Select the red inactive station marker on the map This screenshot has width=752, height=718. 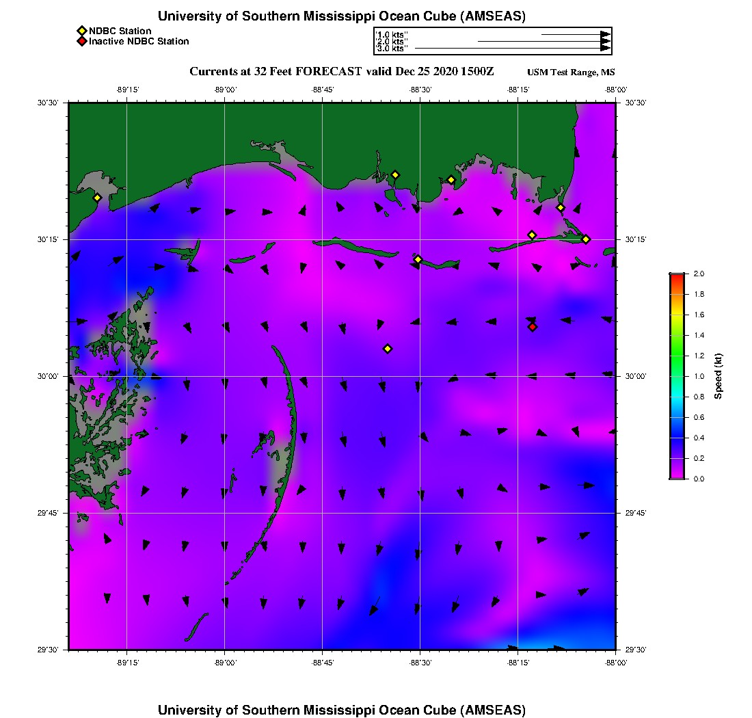(533, 327)
